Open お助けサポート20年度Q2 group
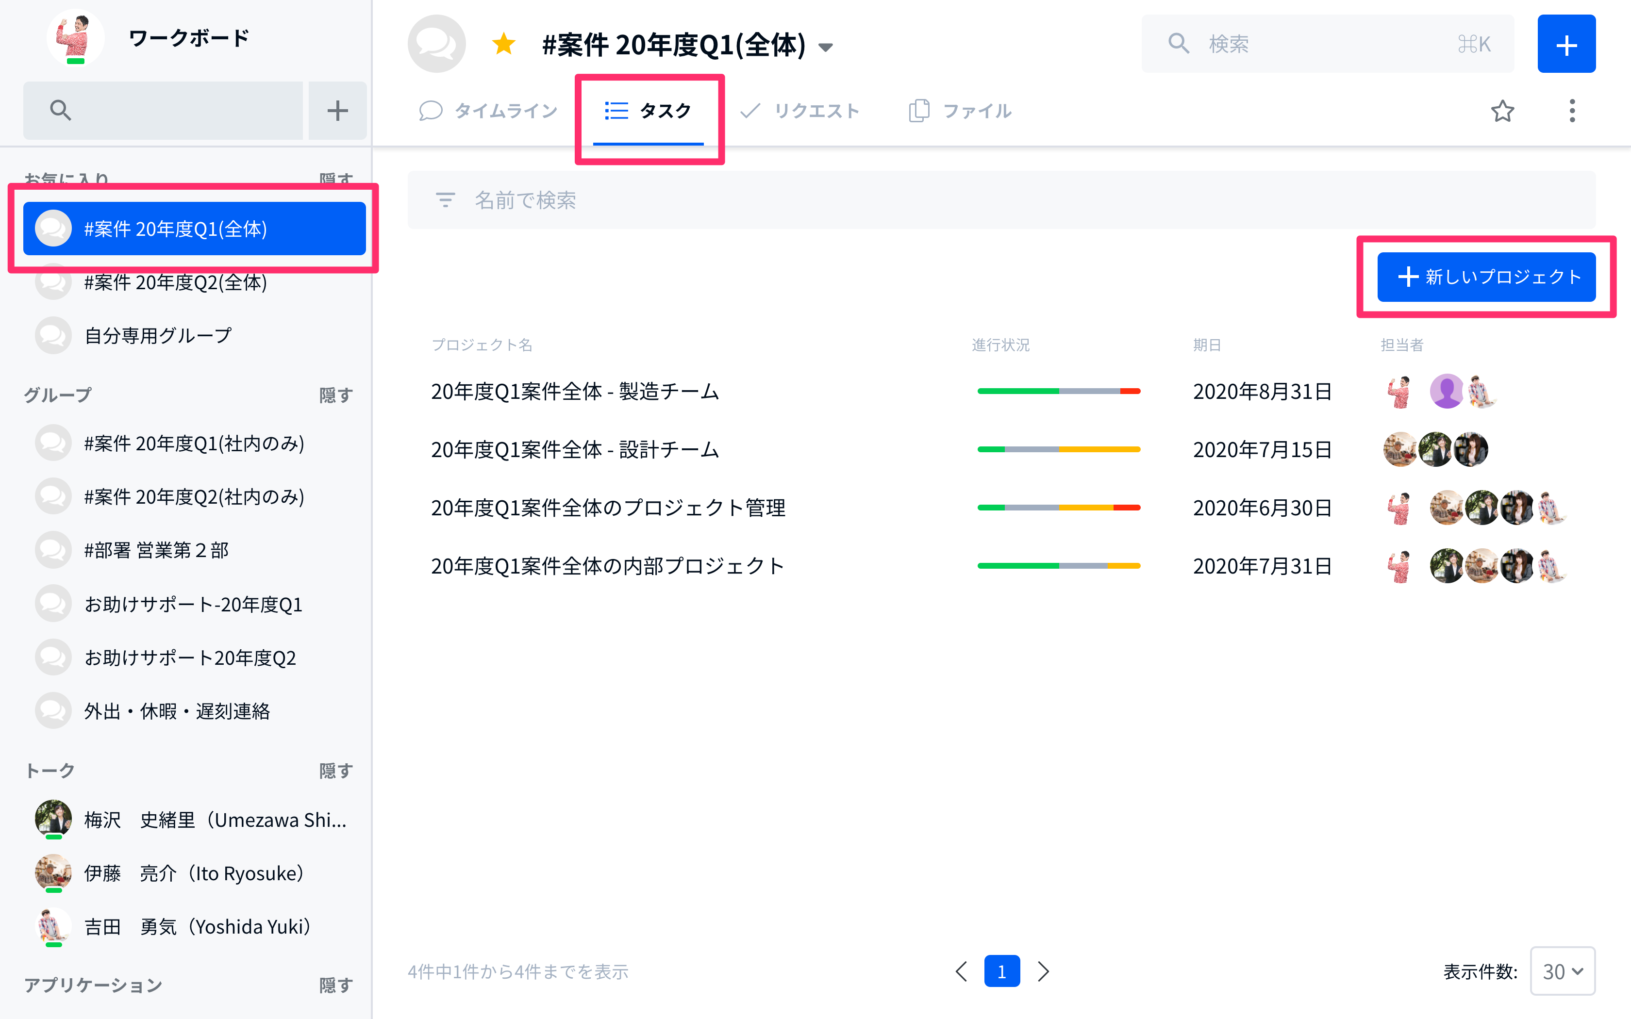 pyautogui.click(x=194, y=658)
